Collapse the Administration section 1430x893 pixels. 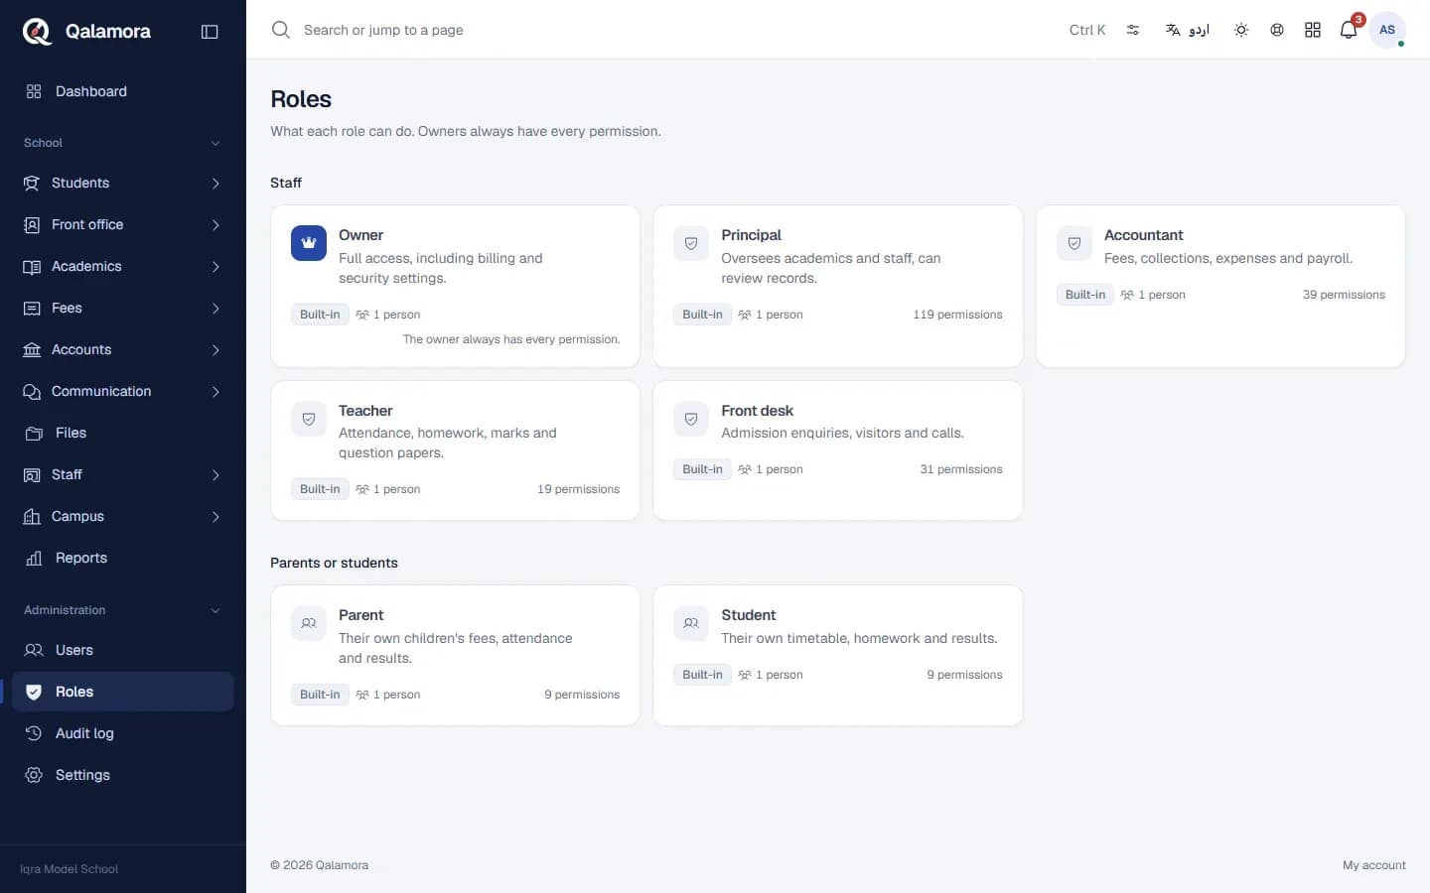123,610
